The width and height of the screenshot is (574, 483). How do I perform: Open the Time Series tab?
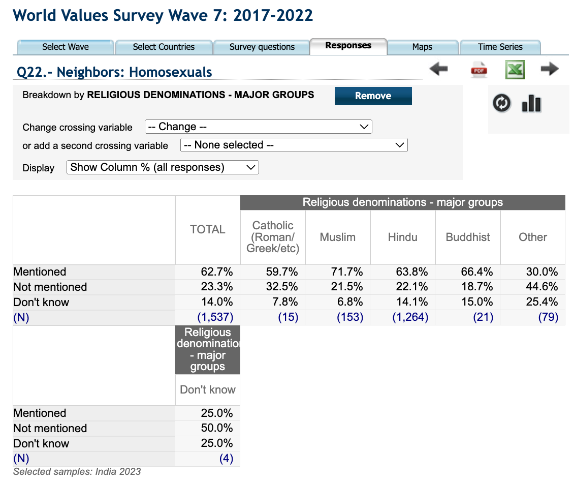point(500,47)
